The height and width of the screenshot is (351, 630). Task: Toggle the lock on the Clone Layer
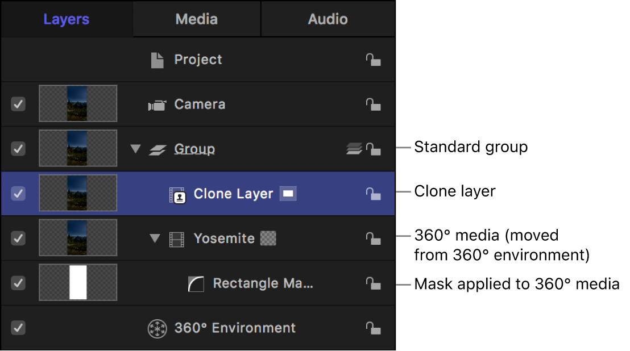pos(374,193)
